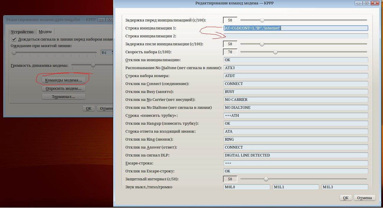The width and height of the screenshot is (383, 208).
Task: Click the RING response field
Action: [x=296, y=139]
